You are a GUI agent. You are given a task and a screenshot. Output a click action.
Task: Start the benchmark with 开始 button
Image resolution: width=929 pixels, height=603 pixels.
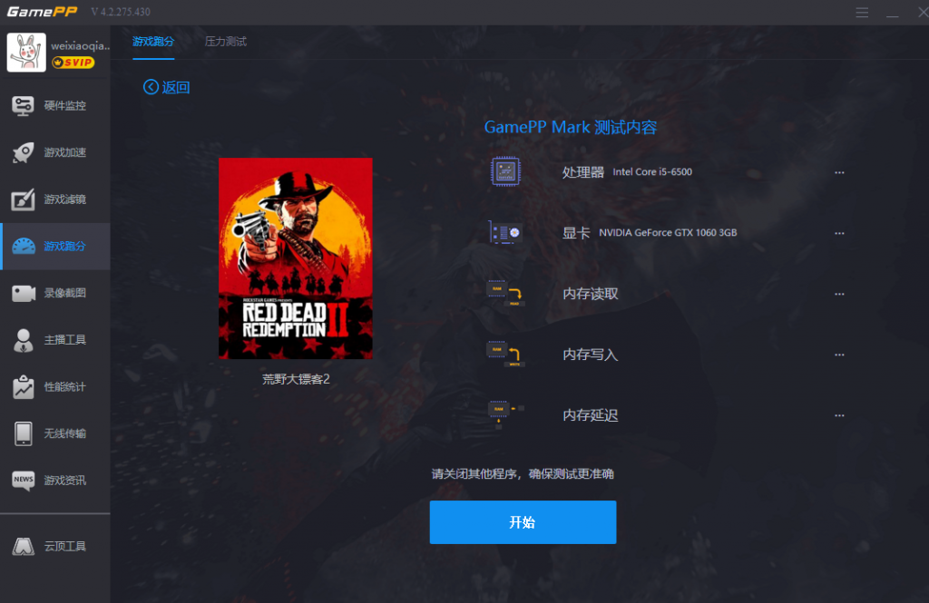(523, 522)
